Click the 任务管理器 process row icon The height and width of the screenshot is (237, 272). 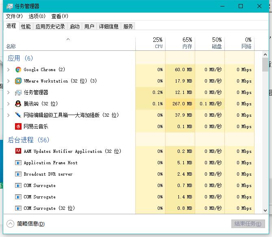[18, 92]
